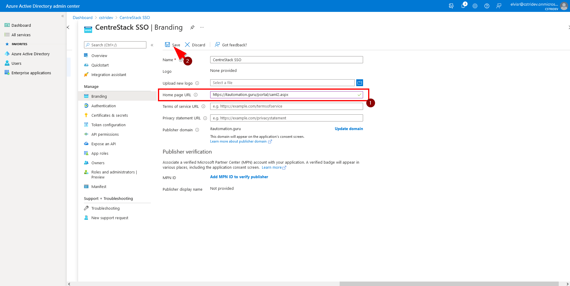Click the Search (Ctrl+/) box
This screenshot has width=570, height=286.
point(115,45)
